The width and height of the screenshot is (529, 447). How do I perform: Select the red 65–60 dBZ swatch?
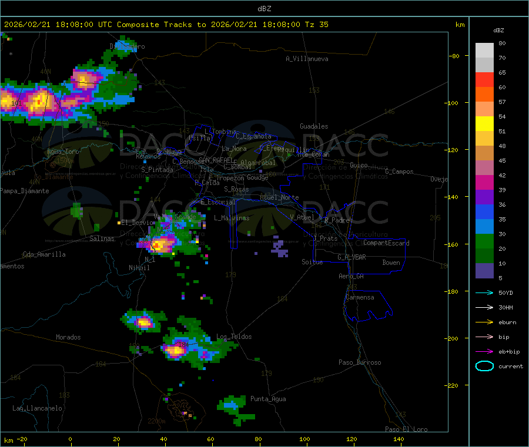click(484, 79)
